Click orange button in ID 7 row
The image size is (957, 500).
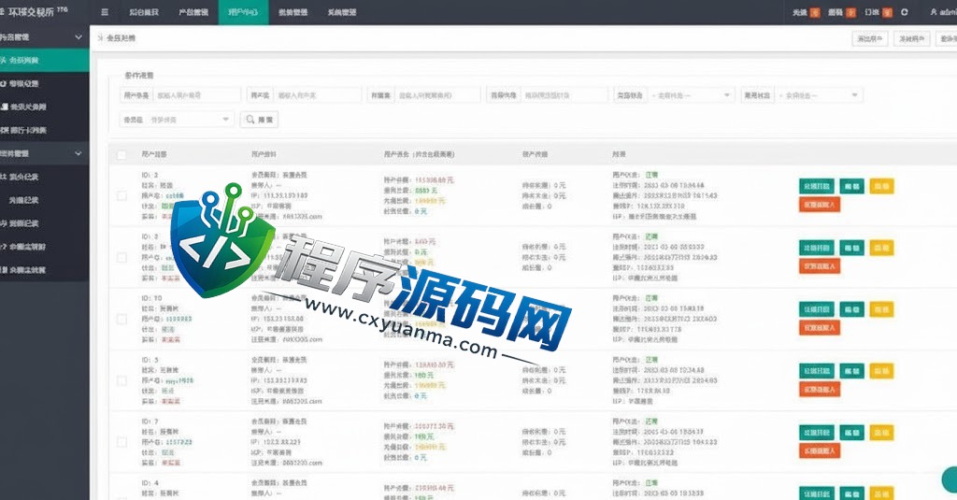pyautogui.click(x=819, y=450)
